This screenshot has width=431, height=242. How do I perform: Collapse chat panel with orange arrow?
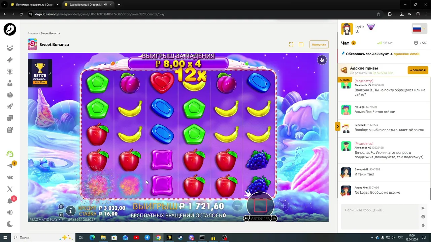pyautogui.click(x=337, y=126)
